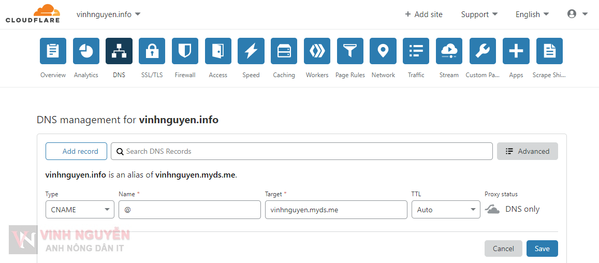Image resolution: width=599 pixels, height=263 pixels.
Task: Click the Target field vinhnguyen.myds.me
Action: coord(336,210)
